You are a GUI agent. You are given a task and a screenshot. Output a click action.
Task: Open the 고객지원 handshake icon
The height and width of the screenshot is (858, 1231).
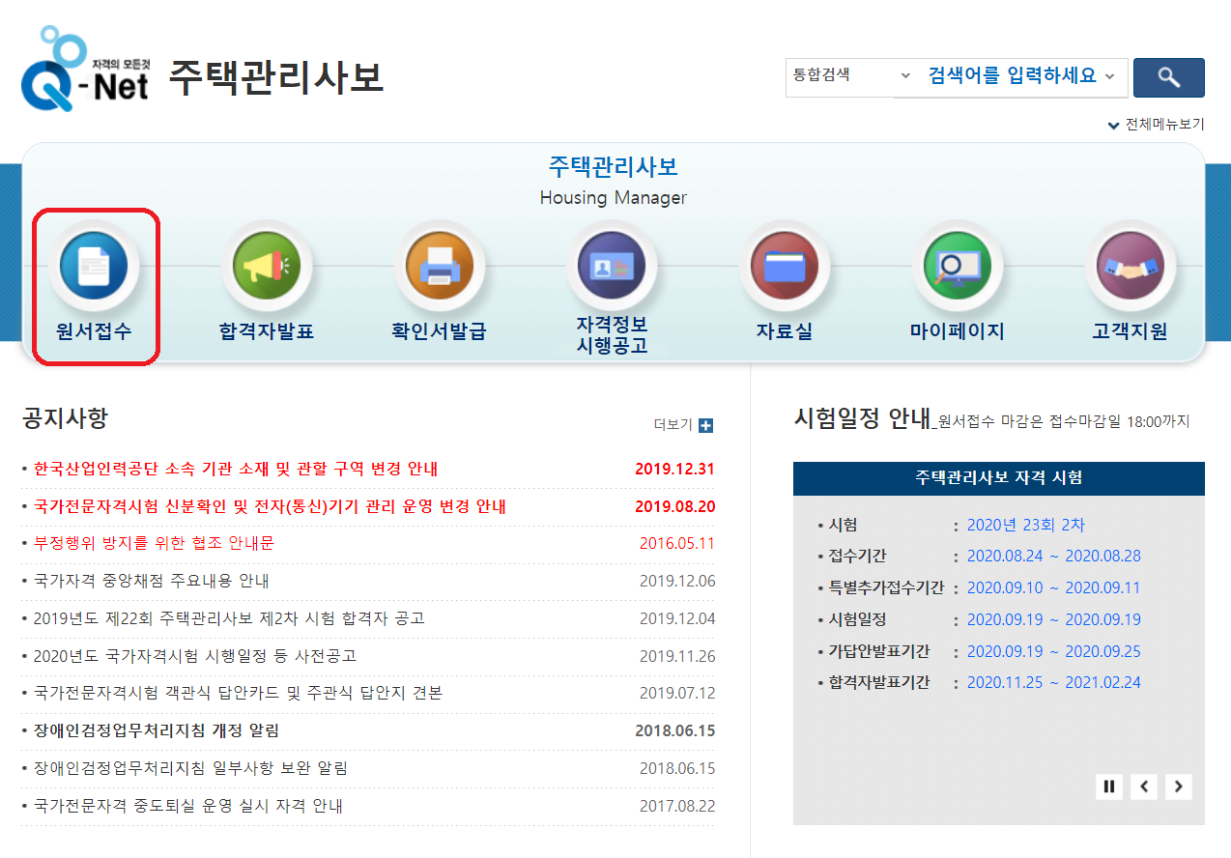pos(1131,265)
